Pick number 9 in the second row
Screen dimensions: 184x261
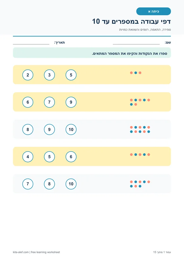[x=71, y=102]
